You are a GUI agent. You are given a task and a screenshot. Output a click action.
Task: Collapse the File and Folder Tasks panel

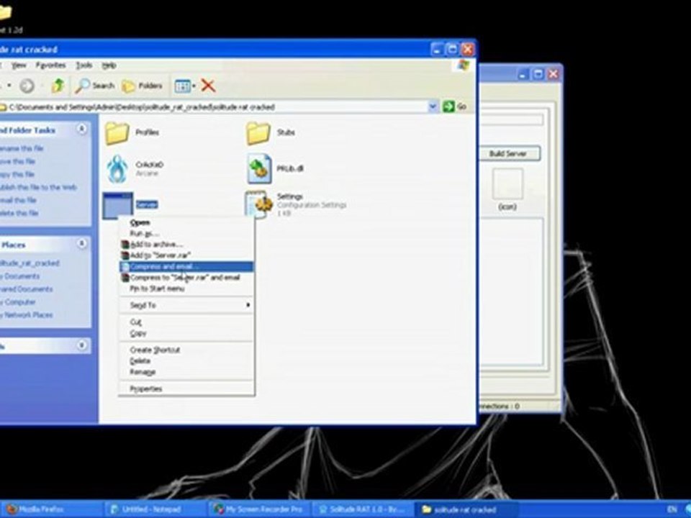click(81, 129)
